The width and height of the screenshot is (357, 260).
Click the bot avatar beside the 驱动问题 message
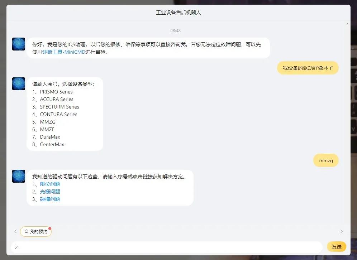(19, 176)
